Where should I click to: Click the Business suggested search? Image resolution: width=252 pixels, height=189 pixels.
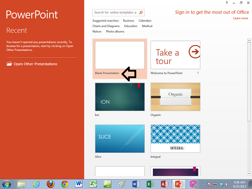(x=129, y=21)
